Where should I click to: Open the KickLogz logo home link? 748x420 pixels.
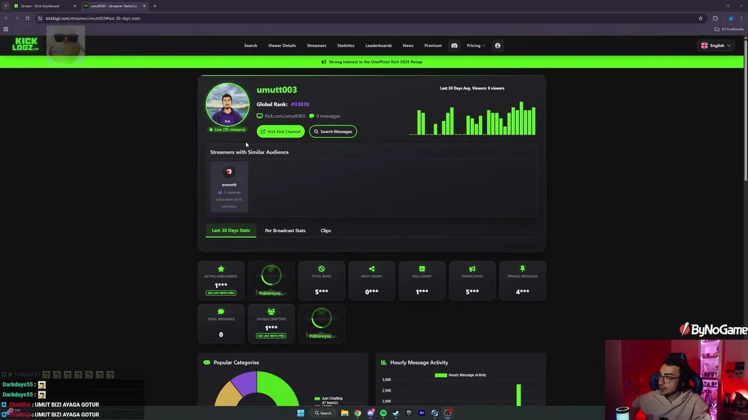(x=25, y=44)
